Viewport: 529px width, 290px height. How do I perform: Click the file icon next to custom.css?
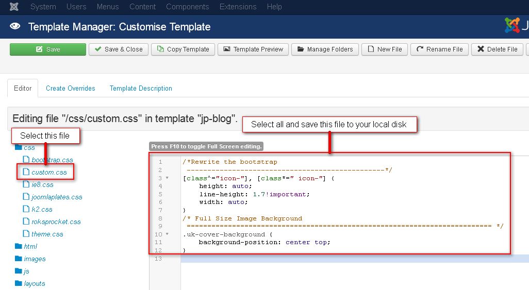26,172
